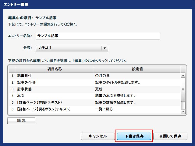The height and width of the screenshot is (146, 195).
Task: Click the 項目名称 column header
Action: click(x=55, y=69)
